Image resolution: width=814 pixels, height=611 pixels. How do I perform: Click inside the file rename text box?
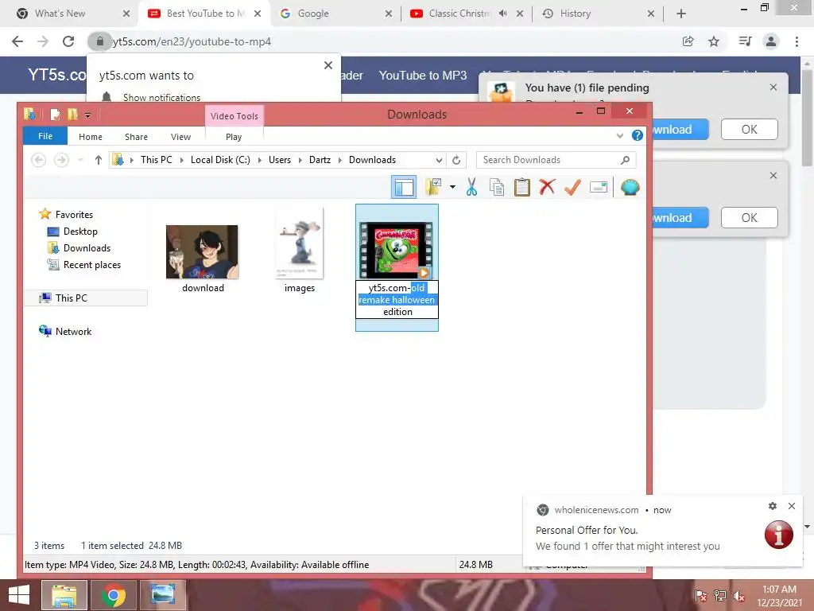397,300
